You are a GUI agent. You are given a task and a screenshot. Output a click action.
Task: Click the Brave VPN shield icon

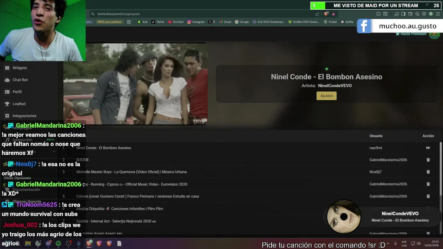point(424,14)
